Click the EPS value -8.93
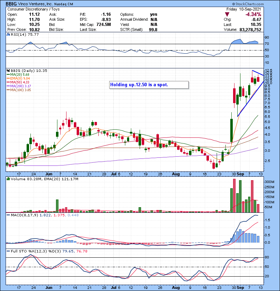Viewport: 280px width, 291px height. (x=106, y=20)
